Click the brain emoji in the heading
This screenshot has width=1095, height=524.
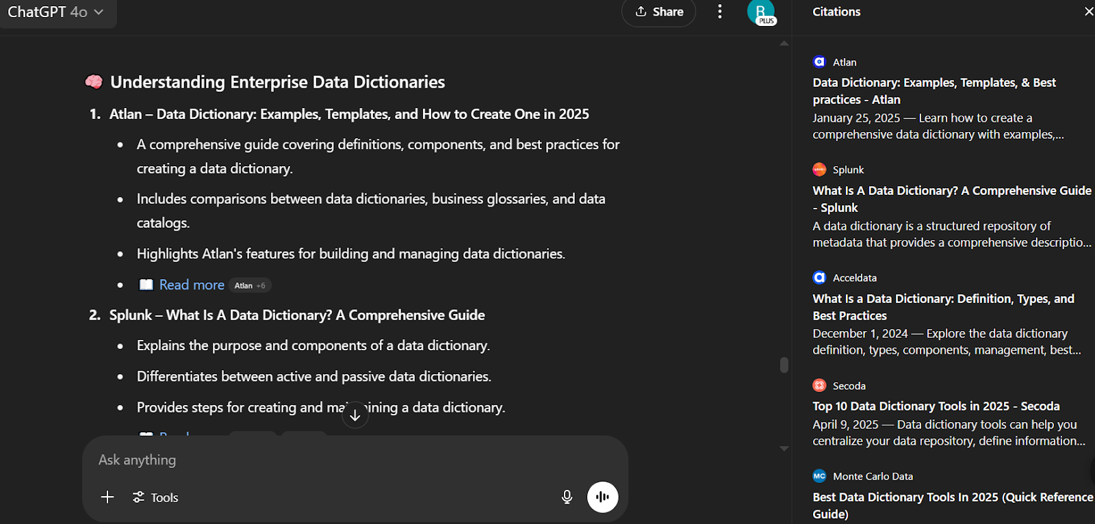click(x=94, y=82)
